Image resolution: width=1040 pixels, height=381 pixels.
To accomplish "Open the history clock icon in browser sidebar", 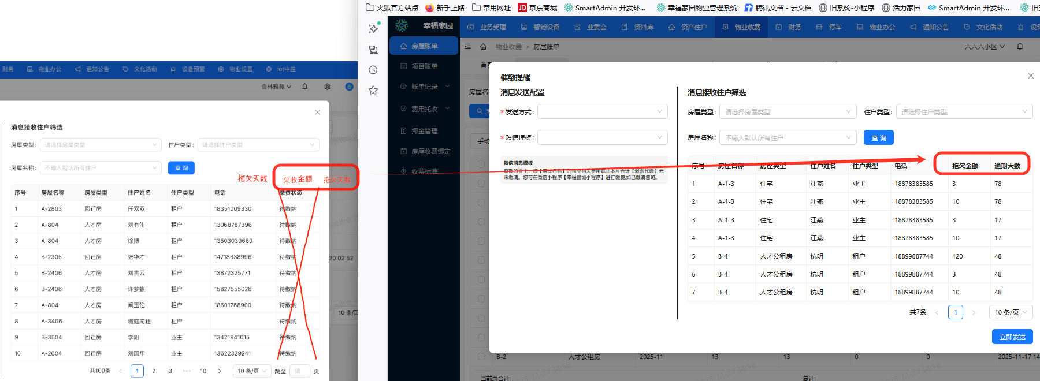I will pos(373,70).
